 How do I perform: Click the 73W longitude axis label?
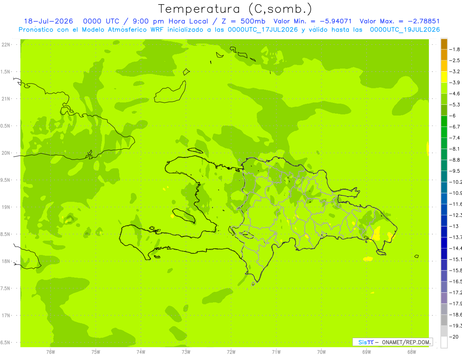pos(186,352)
